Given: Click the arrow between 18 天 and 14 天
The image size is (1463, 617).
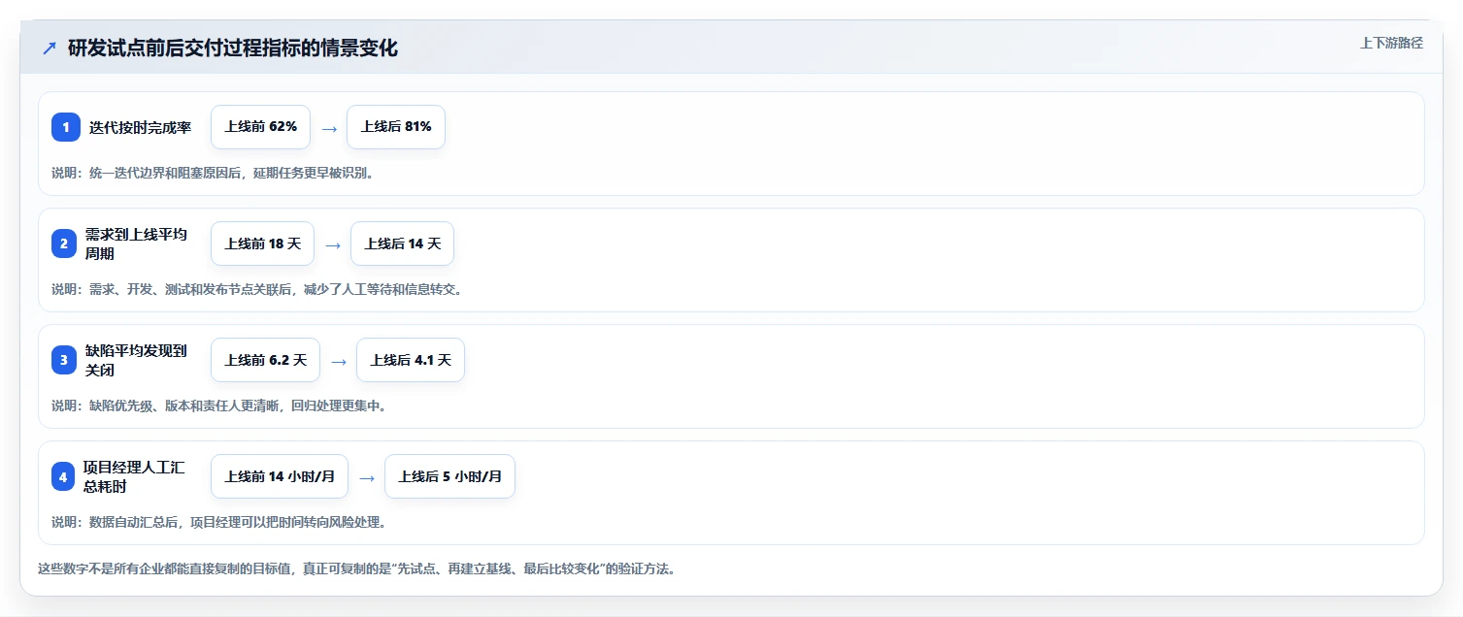Looking at the screenshot, I should tap(333, 244).
